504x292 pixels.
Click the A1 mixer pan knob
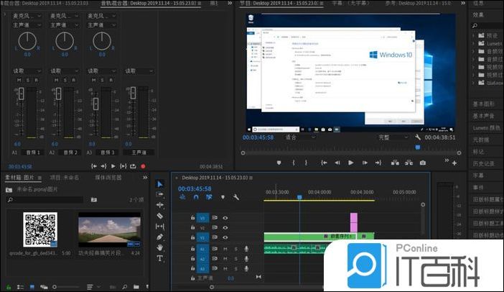(28, 41)
